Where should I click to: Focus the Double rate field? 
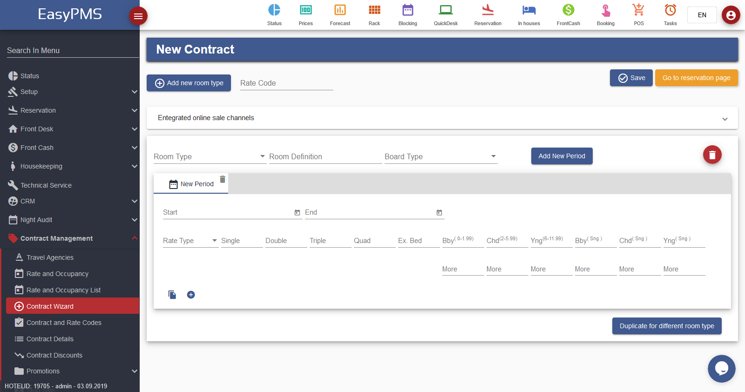point(286,240)
